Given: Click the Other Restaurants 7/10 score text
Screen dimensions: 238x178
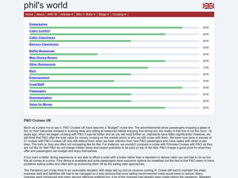Looking at the screenshot, I should [206, 68].
